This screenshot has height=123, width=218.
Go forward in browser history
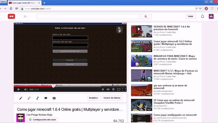pos(5,9)
